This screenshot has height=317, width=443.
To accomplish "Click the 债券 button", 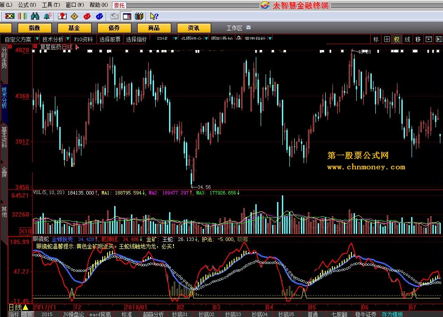I will pos(114,28).
